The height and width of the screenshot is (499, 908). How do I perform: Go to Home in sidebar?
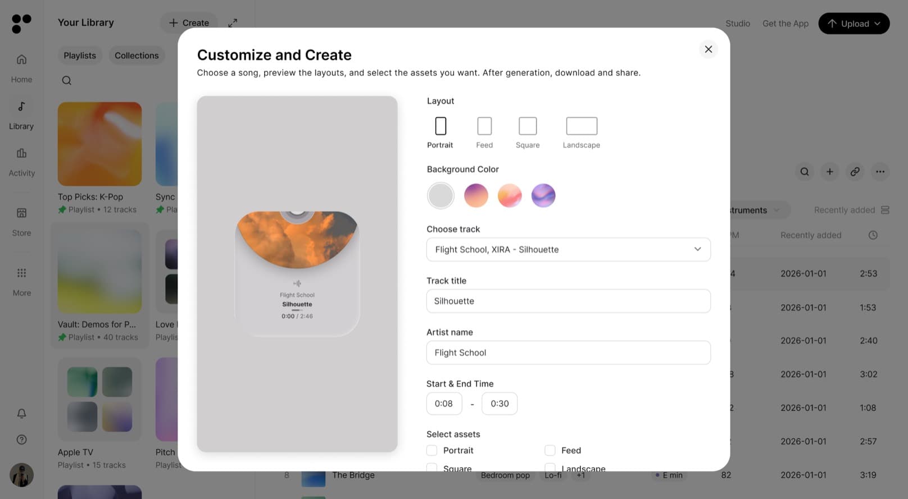[x=21, y=68]
